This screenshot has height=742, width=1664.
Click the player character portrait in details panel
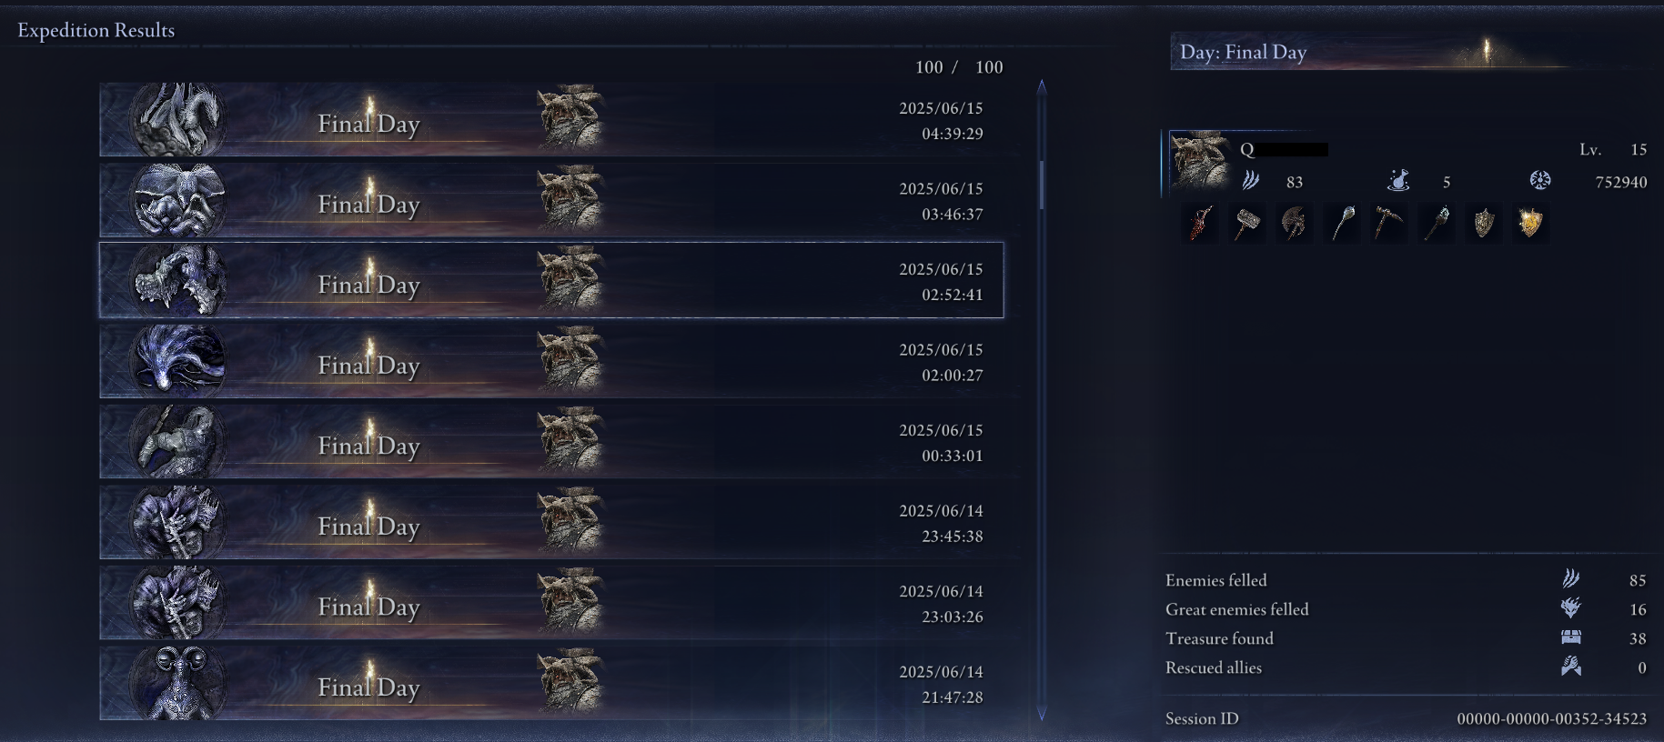1199,161
